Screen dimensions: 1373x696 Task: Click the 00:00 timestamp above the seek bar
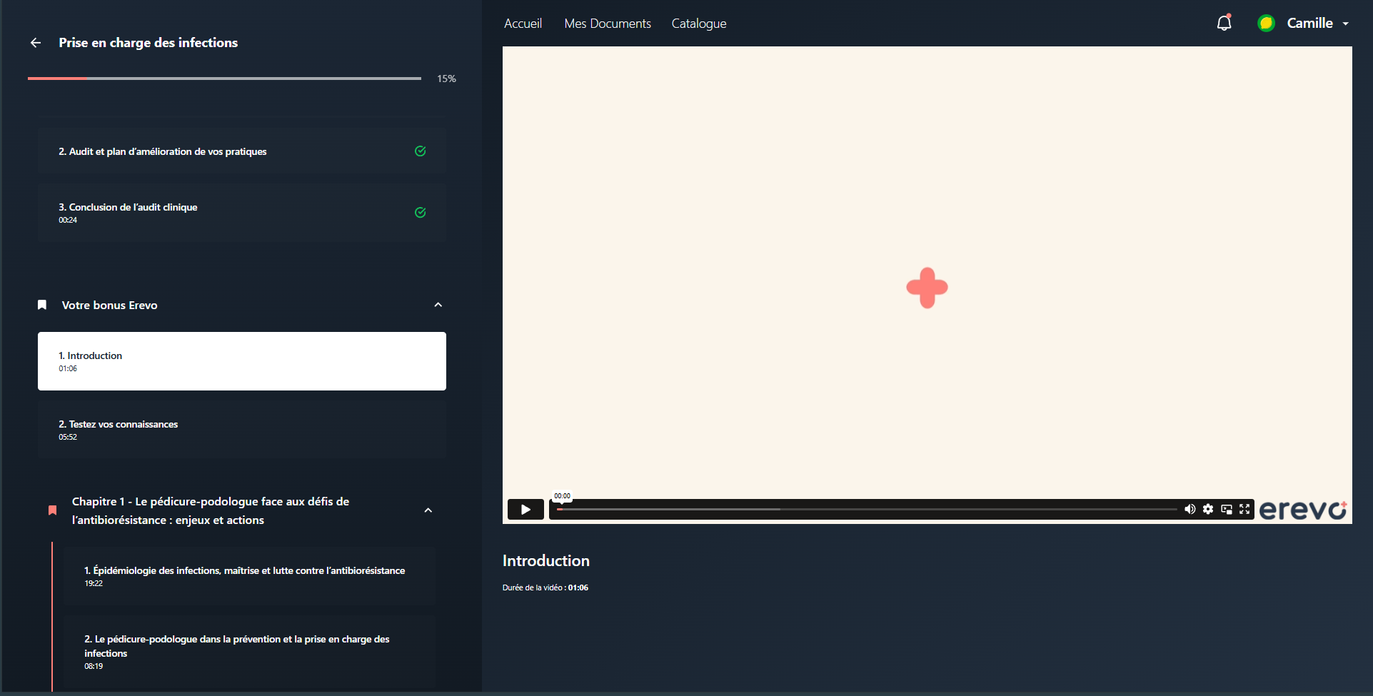(x=562, y=496)
